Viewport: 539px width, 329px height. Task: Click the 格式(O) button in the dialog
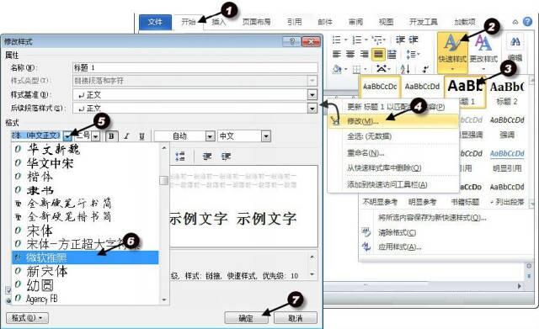(x=27, y=318)
